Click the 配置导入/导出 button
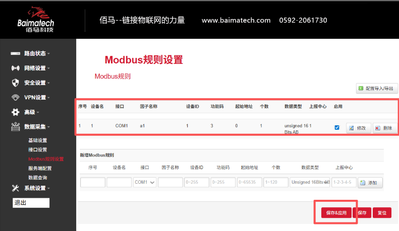 coord(377,89)
